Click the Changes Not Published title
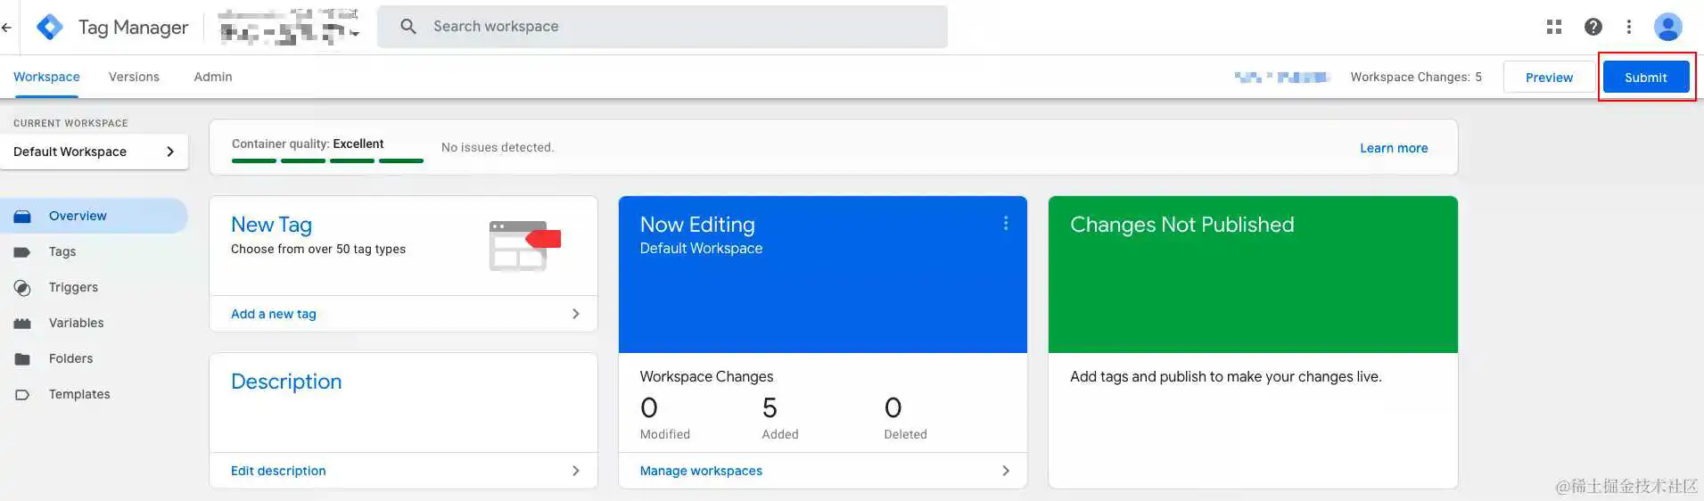The image size is (1704, 501). (1181, 225)
